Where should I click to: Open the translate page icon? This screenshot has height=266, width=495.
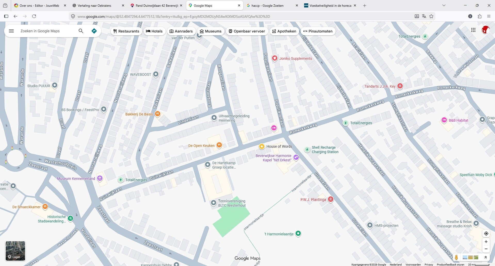424,16
